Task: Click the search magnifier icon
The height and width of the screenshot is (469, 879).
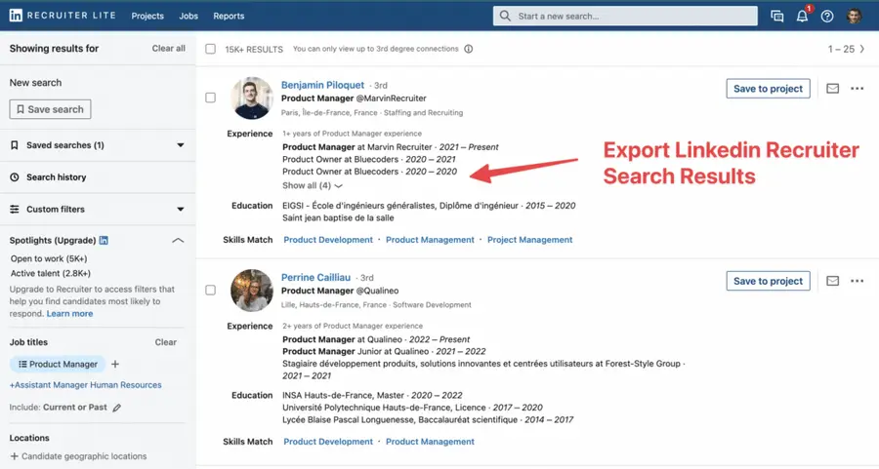Action: [x=505, y=16]
